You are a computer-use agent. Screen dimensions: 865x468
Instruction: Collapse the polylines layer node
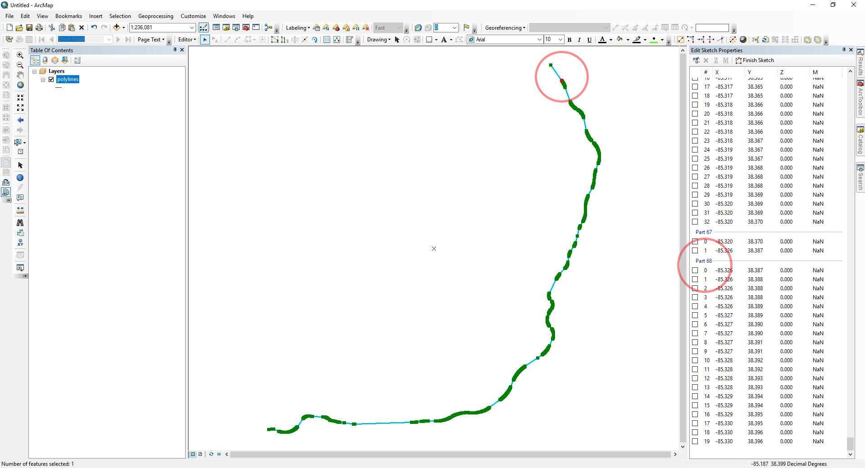(x=43, y=80)
